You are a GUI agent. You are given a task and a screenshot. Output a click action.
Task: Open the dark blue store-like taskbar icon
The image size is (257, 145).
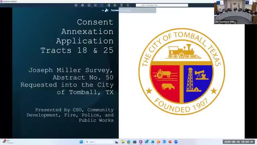135,142
